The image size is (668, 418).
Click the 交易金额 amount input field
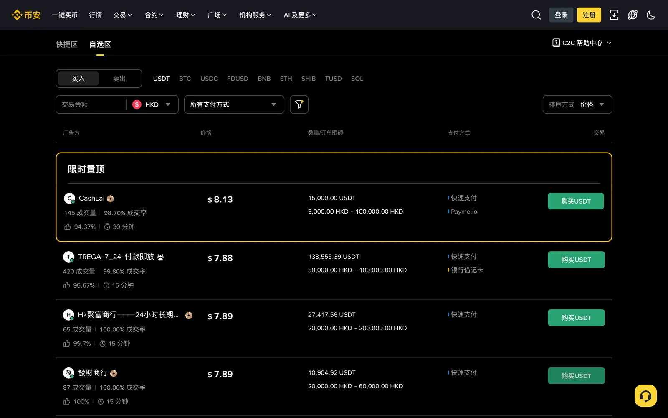click(91, 104)
